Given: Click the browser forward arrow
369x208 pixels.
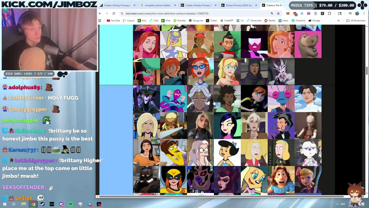Looking at the screenshot, I should click(x=107, y=14).
